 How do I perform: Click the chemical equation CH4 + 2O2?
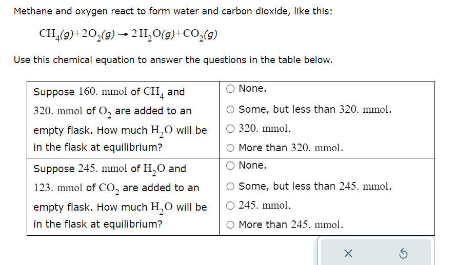tap(128, 35)
